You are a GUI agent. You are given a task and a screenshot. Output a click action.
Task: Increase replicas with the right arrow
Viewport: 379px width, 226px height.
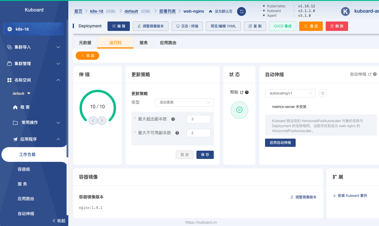pyautogui.click(x=102, y=120)
